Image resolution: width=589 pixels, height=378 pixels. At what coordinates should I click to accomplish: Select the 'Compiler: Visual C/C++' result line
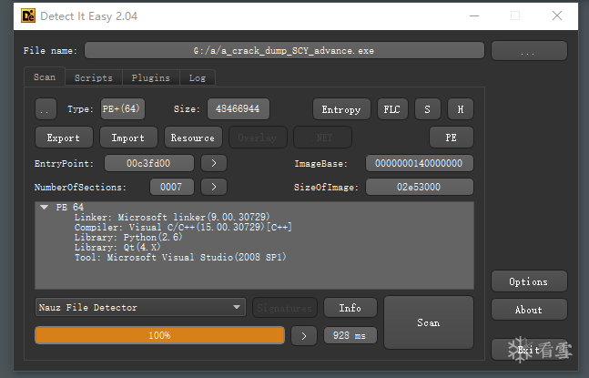tap(183, 228)
